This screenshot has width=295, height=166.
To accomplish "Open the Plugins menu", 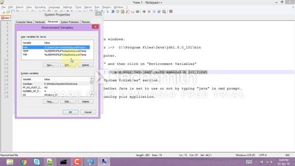I will [x=106, y=7].
